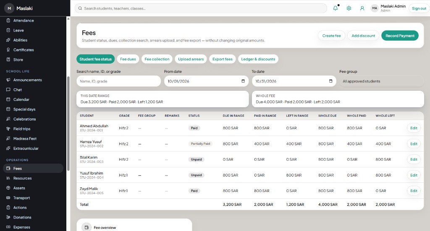
Task: Open Celebrations from the sidebar
Action: [x=34, y=119]
